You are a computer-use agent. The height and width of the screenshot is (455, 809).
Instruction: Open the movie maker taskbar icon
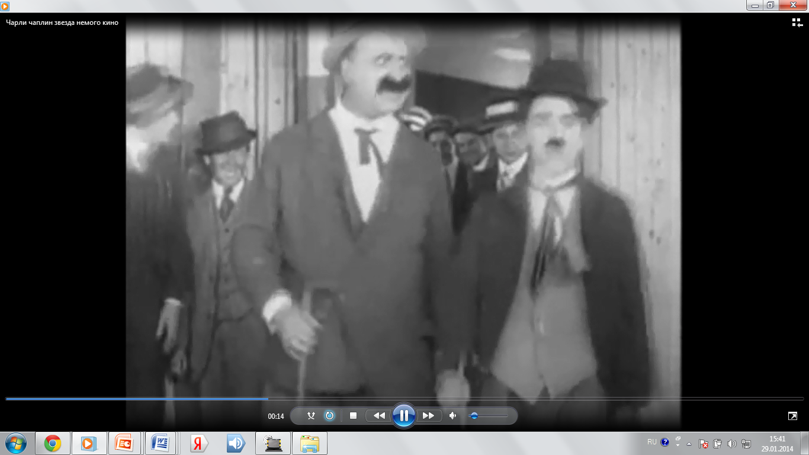273,443
